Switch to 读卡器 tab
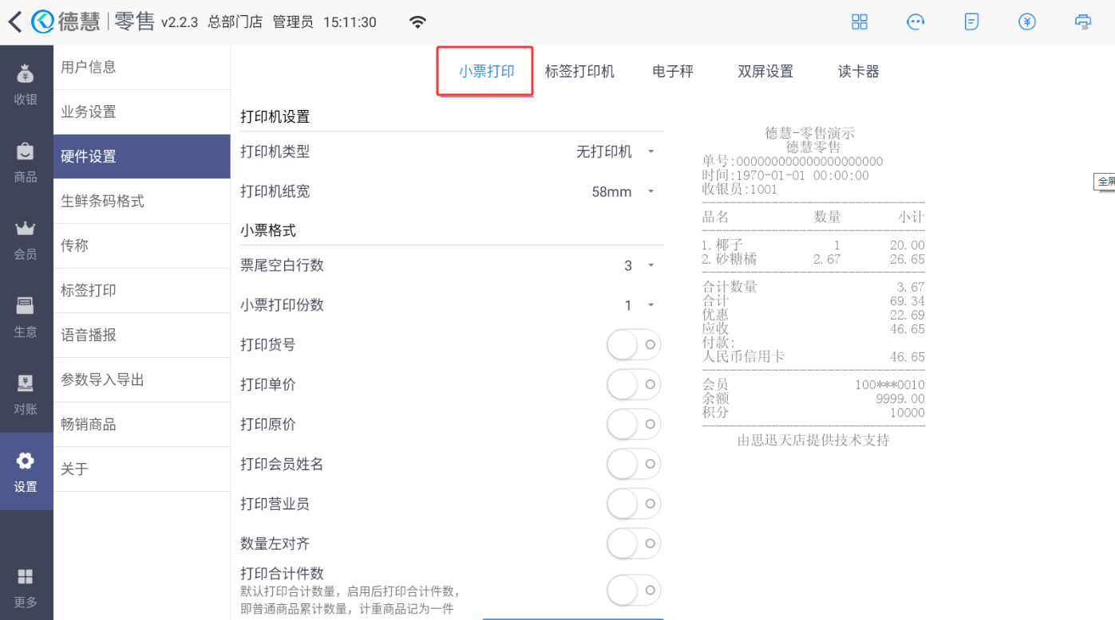 coord(859,72)
